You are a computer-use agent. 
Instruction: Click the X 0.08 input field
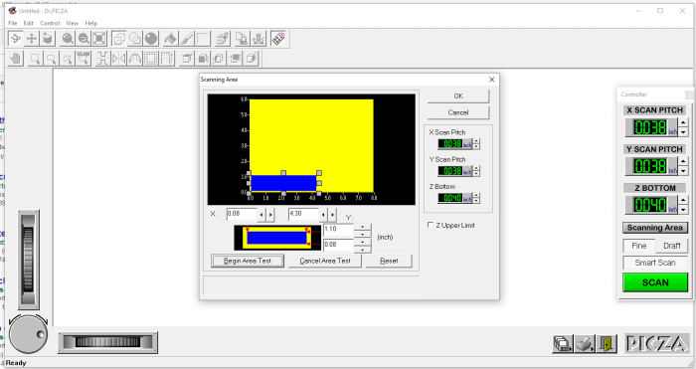pyautogui.click(x=242, y=215)
